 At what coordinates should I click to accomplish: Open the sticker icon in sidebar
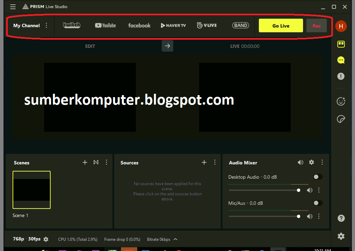pos(341,119)
